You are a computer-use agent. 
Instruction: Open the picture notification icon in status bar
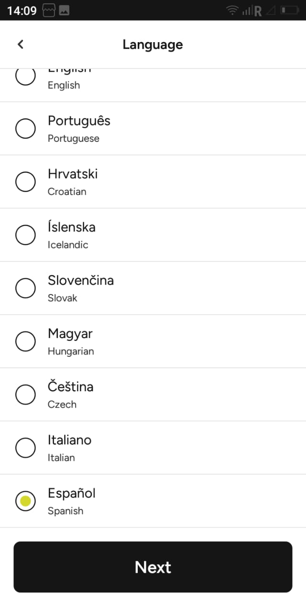[x=64, y=10]
